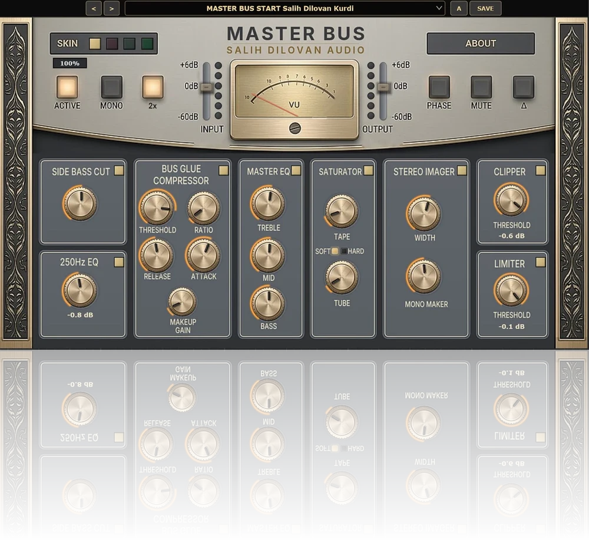The image size is (589, 542).
Task: Toggle the 250Hz EQ module on/off square
Action: [x=119, y=262]
